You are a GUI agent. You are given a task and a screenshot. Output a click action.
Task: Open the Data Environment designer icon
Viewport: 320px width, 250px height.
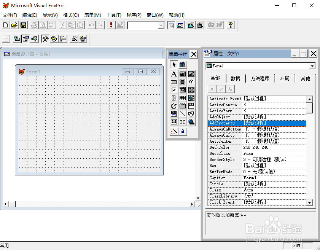[x=16, y=38]
